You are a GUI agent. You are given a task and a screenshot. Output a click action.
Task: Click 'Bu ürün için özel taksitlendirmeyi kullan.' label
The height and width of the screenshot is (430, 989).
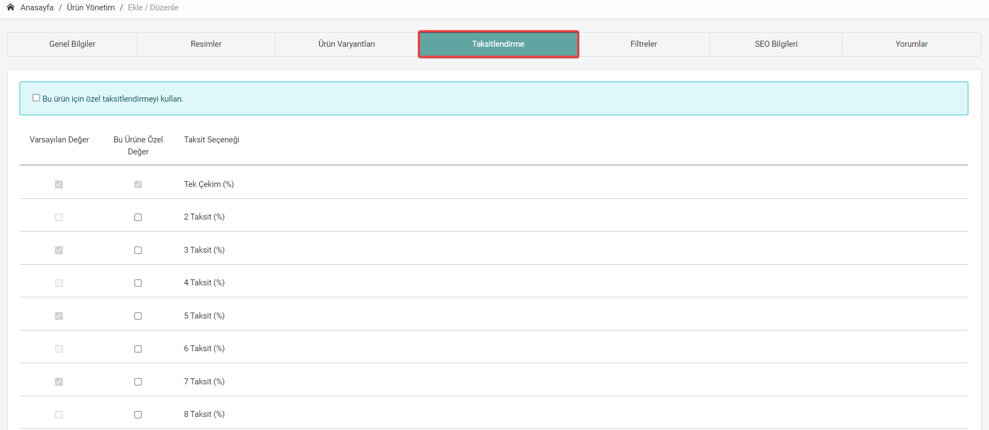coord(113,99)
